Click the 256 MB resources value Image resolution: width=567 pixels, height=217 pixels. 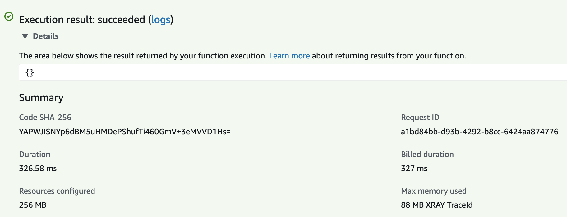(33, 205)
